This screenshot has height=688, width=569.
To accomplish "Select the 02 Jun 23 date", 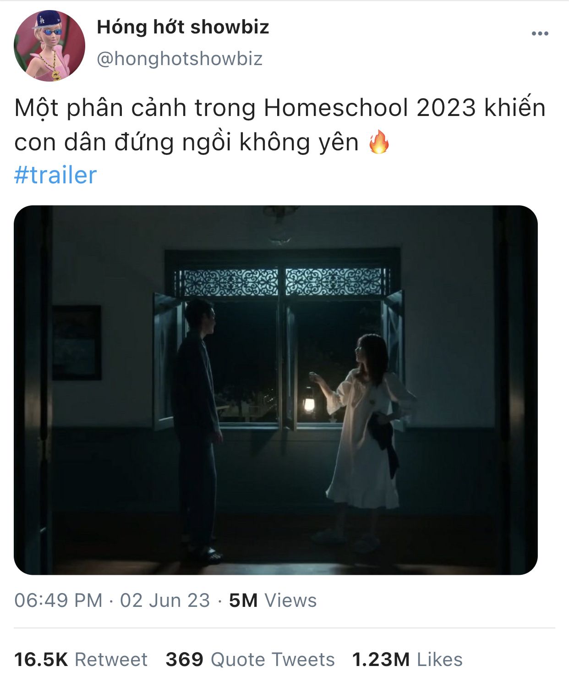I will [165, 600].
